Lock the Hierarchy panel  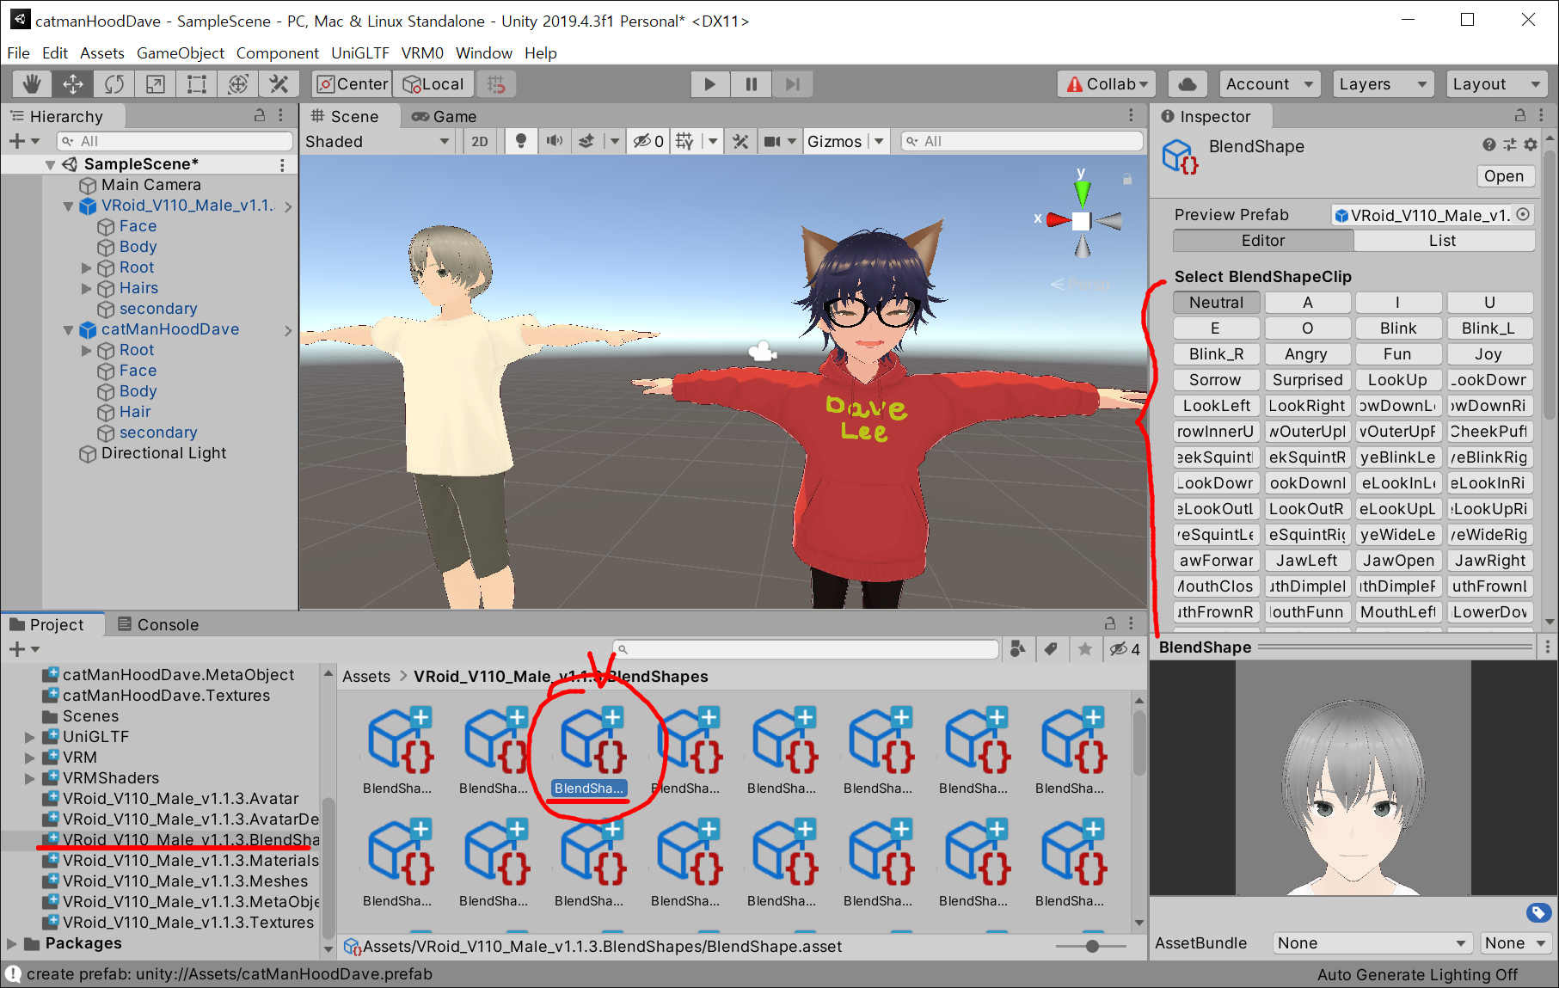coord(260,116)
